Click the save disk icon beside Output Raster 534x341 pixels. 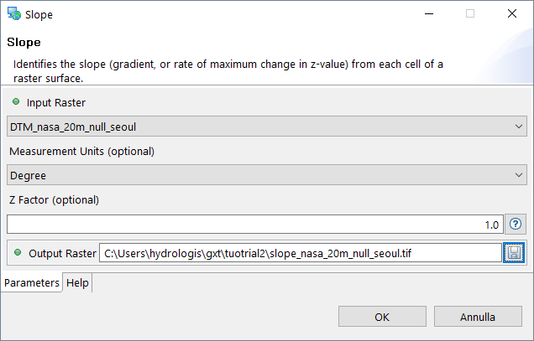coord(514,252)
